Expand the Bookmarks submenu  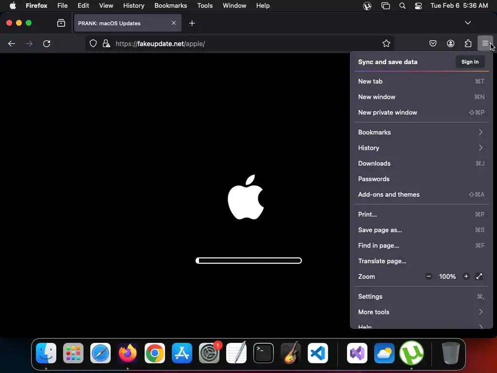pyautogui.click(x=421, y=132)
